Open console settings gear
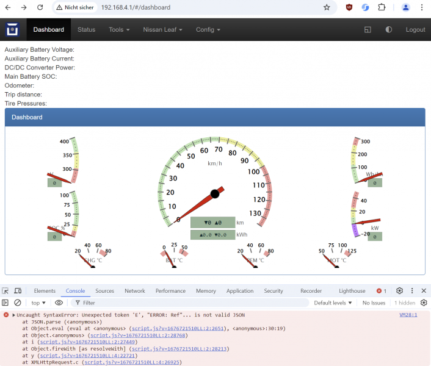 424,303
